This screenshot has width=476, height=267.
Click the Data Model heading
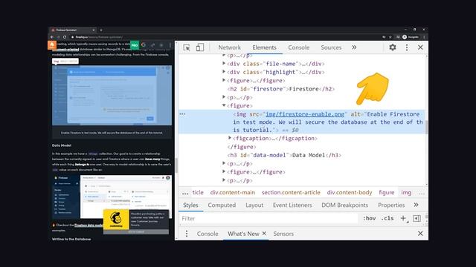click(x=61, y=145)
